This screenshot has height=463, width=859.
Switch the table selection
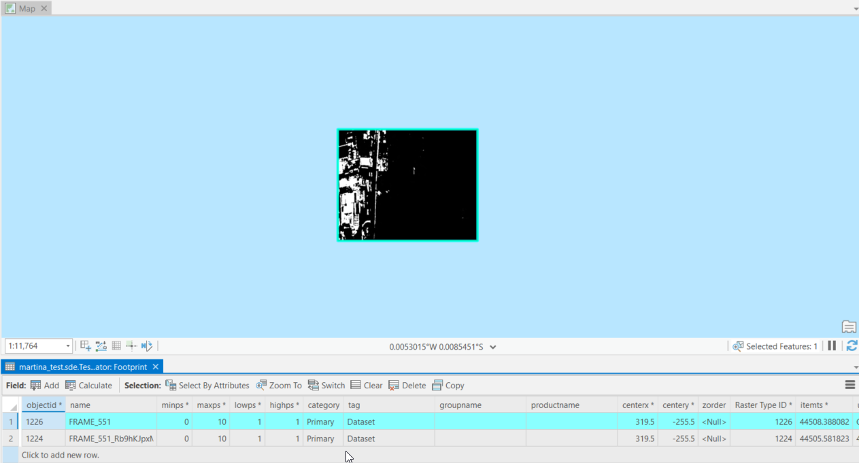point(326,385)
